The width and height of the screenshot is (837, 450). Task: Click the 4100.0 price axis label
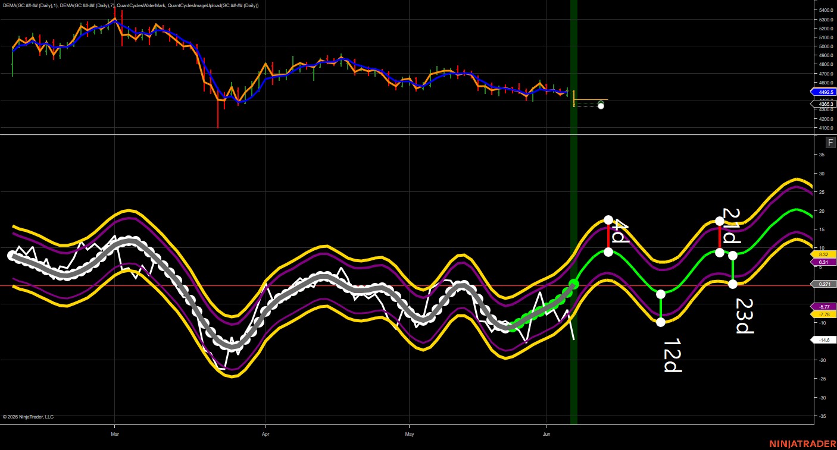click(x=826, y=128)
